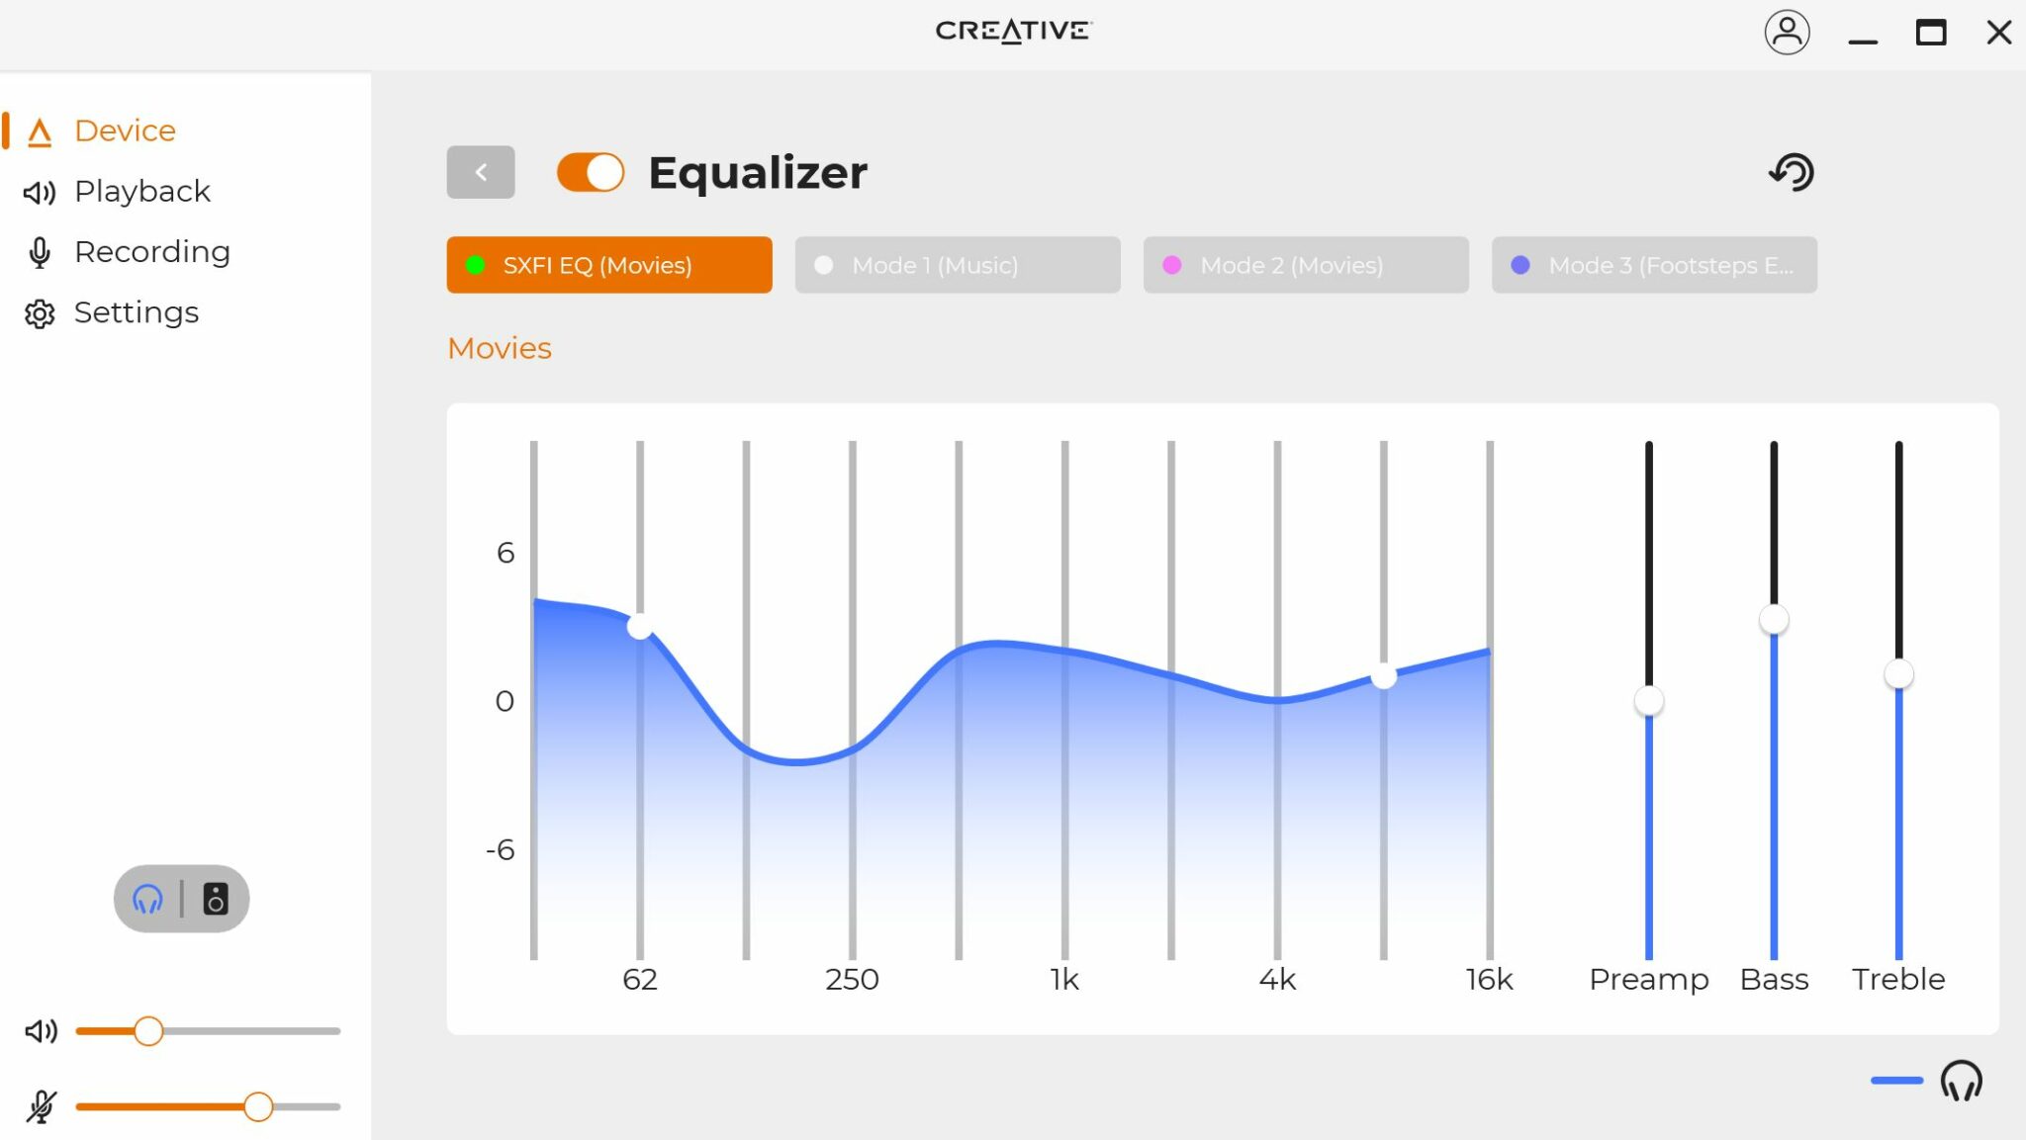
Task: Select headphones output in the device switcher
Action: click(x=148, y=899)
